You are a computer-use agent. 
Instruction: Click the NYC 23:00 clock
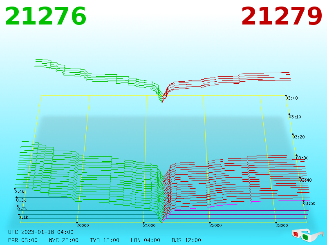click(64, 240)
